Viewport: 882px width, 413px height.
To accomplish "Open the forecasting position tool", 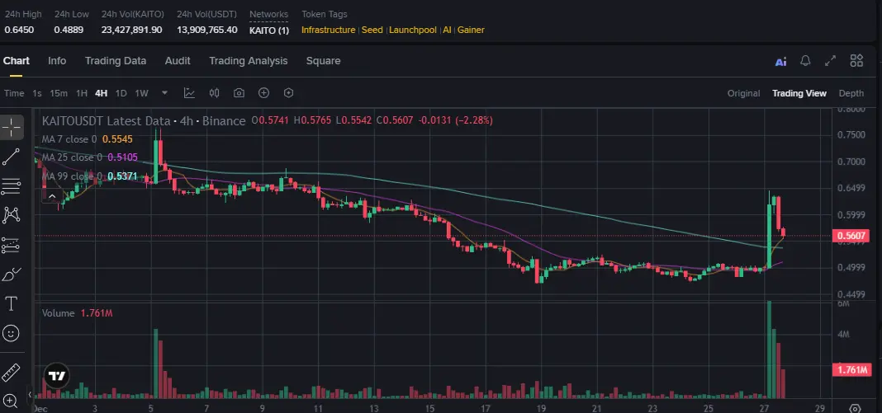I will coord(12,245).
